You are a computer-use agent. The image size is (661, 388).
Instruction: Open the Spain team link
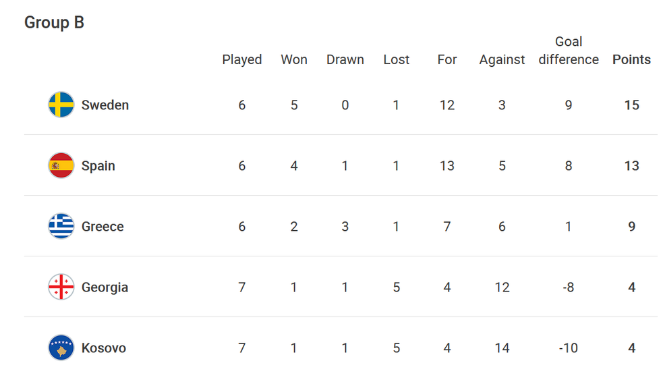[98, 166]
